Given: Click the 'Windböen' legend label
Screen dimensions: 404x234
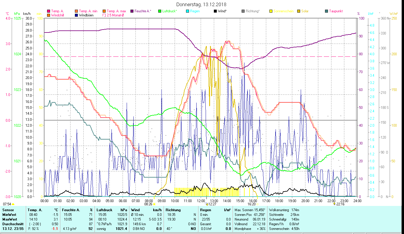Looking at the screenshot, I should click(86, 15).
